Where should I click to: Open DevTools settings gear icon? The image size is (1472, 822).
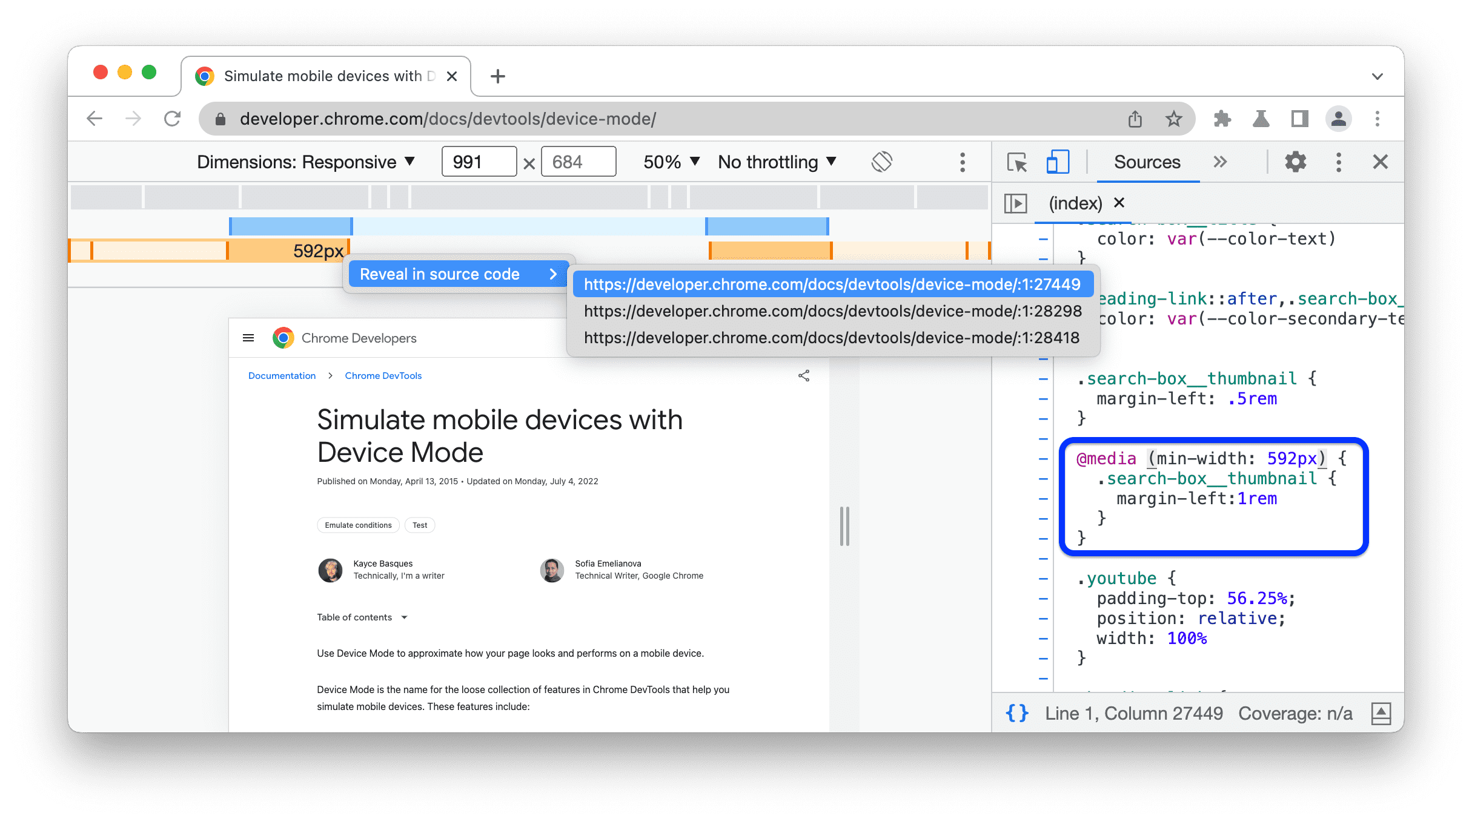1295,163
